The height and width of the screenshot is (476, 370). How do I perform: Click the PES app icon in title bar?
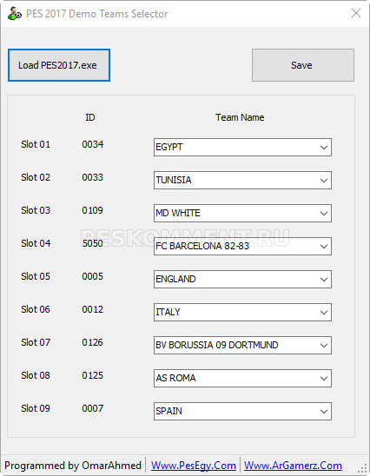[x=14, y=14]
